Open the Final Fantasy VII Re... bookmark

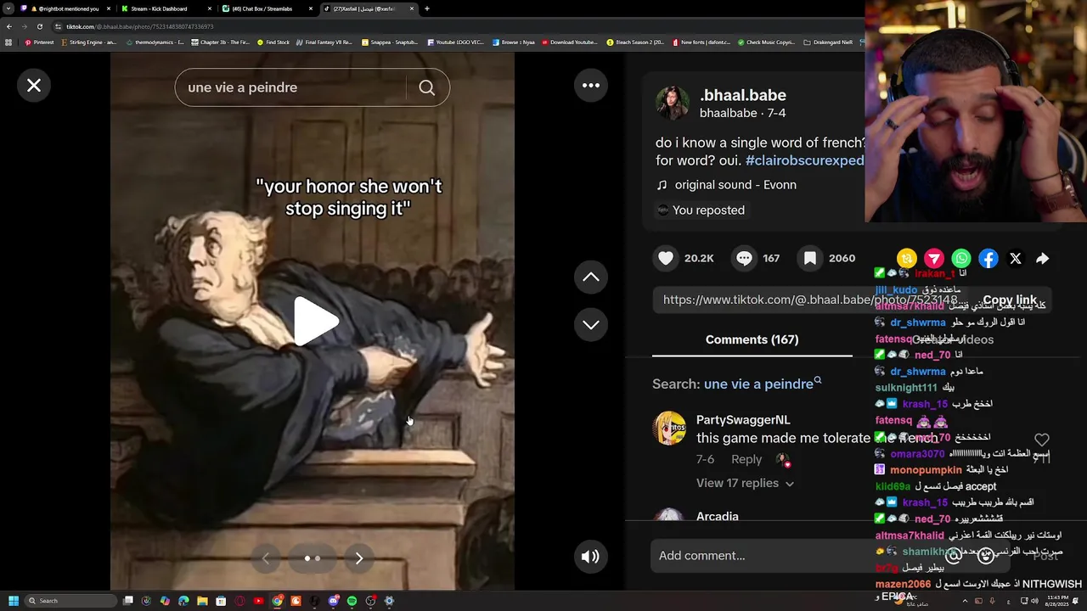pos(325,42)
